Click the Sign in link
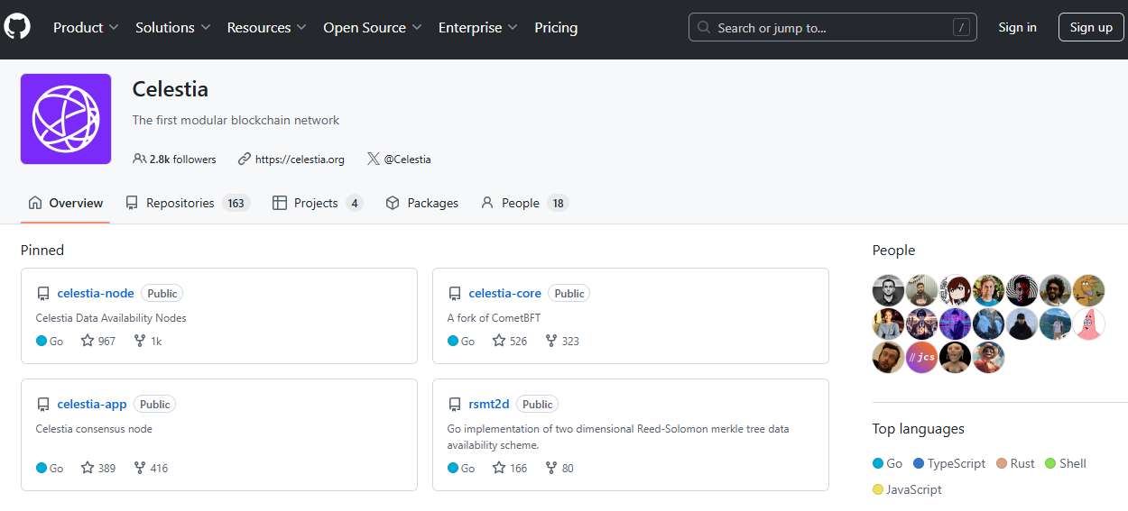Image resolution: width=1128 pixels, height=511 pixels. pyautogui.click(x=1017, y=28)
